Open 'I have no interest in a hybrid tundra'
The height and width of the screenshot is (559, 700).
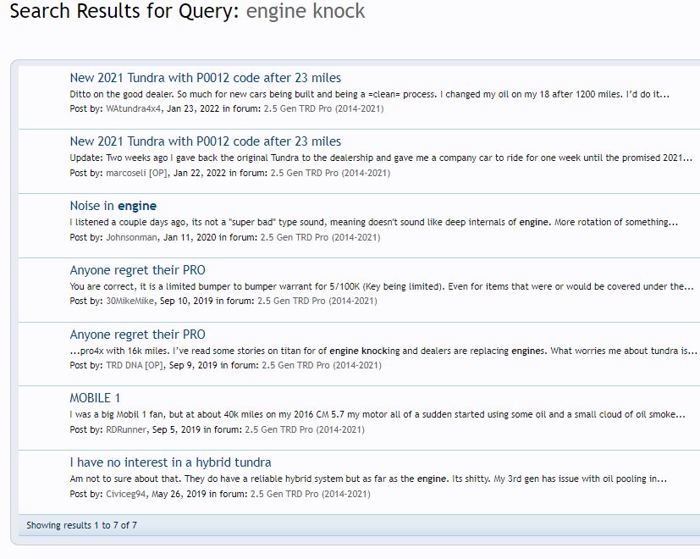(x=170, y=462)
